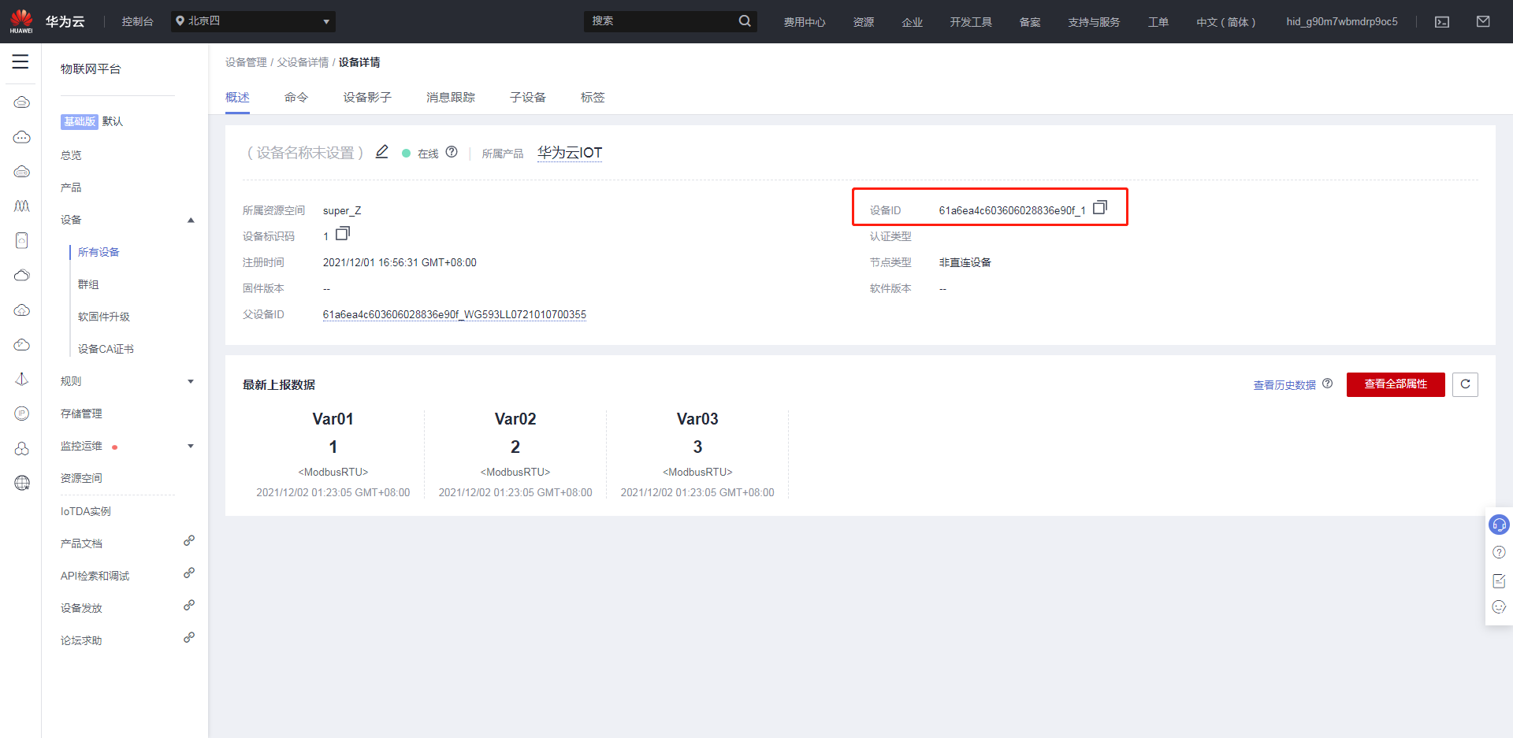Open the hamburger menu in sidebar
This screenshot has height=738, width=1513.
coord(20,61)
